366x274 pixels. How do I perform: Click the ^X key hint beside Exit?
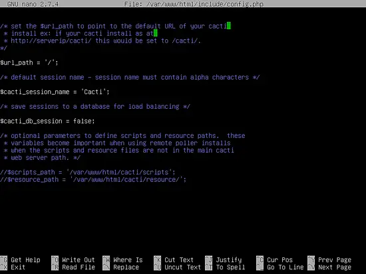(x=4, y=267)
